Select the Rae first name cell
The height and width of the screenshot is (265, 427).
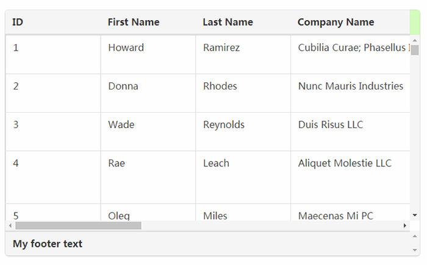click(117, 163)
